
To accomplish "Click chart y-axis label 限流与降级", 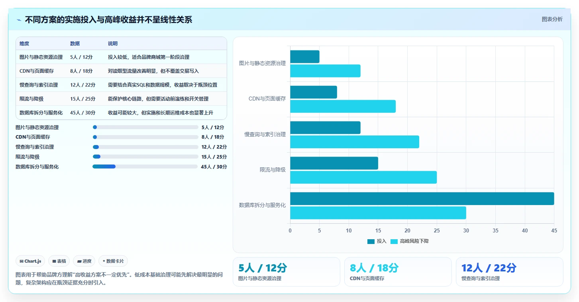I will coord(273,170).
